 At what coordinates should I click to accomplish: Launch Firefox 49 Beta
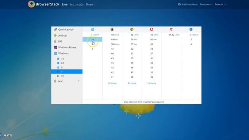[x=112, y=39]
